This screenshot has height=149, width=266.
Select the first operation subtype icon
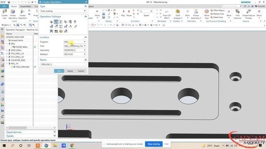coord(52,22)
